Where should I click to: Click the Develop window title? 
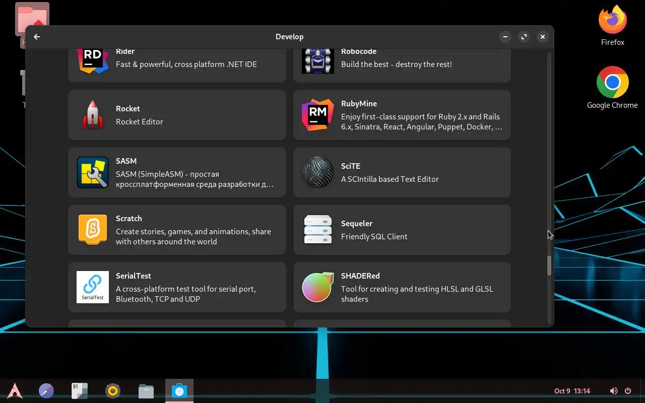(x=290, y=37)
